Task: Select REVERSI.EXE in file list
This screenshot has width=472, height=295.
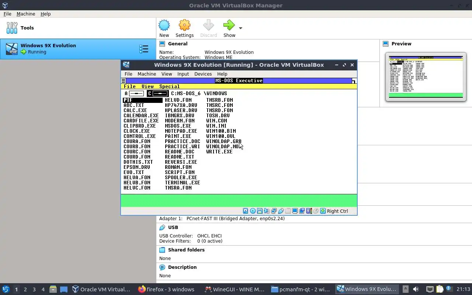Action: (181, 162)
